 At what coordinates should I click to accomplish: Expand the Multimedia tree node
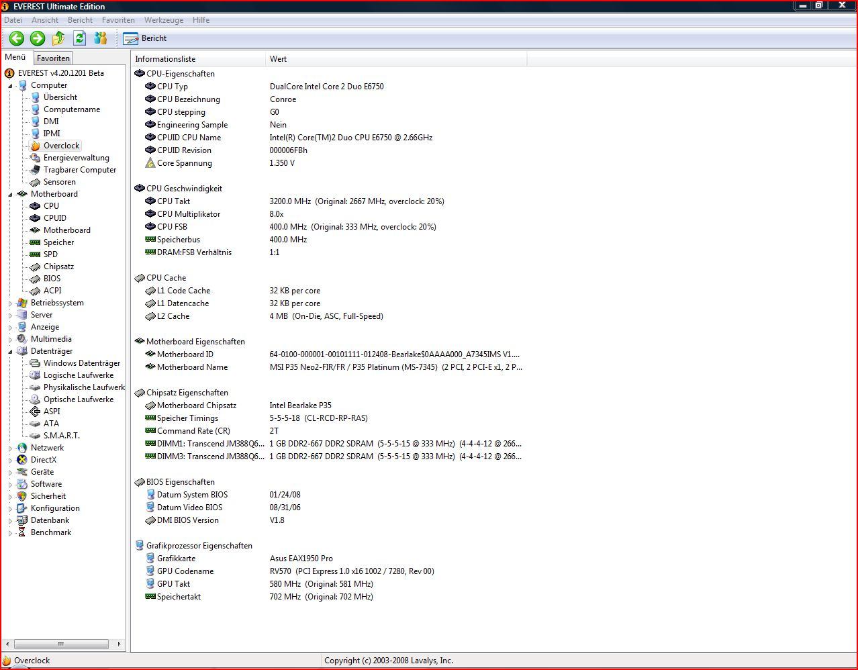pos(10,340)
